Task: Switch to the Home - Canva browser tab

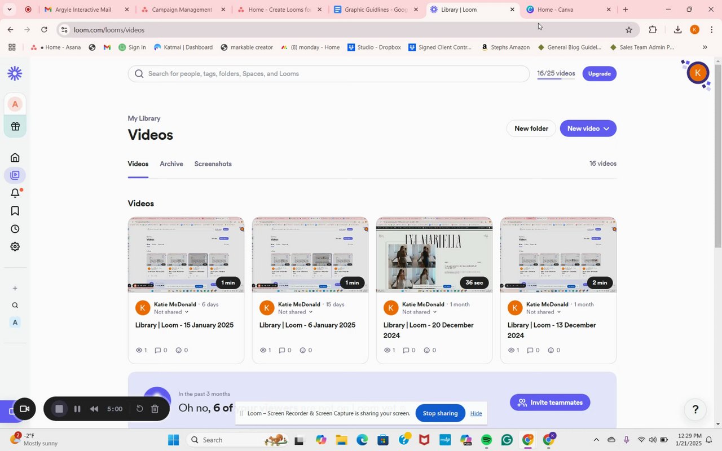Action: (569, 10)
